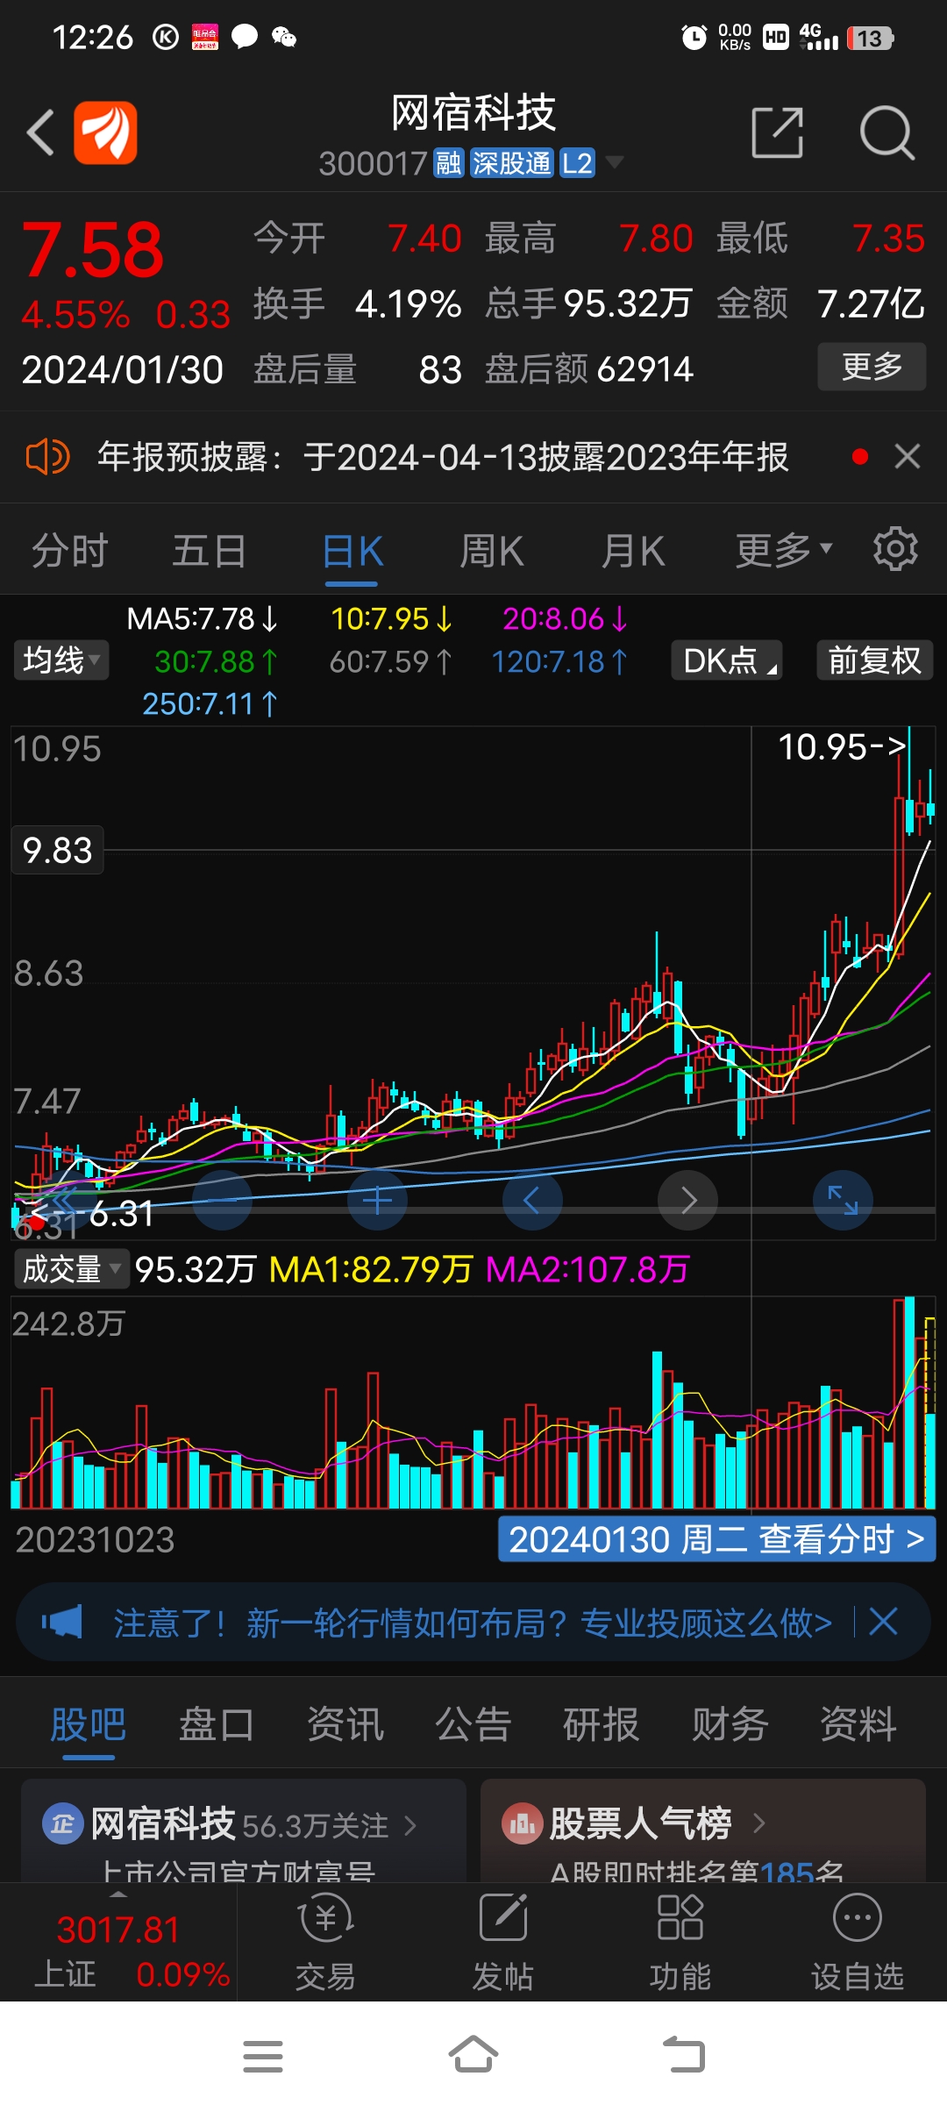This screenshot has height=2112, width=947.
Task: Tap the MA5:7.78 moving average value
Action: [203, 619]
